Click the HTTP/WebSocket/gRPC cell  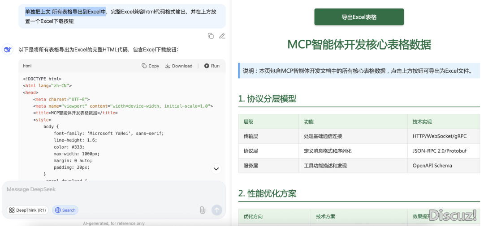pos(444,136)
